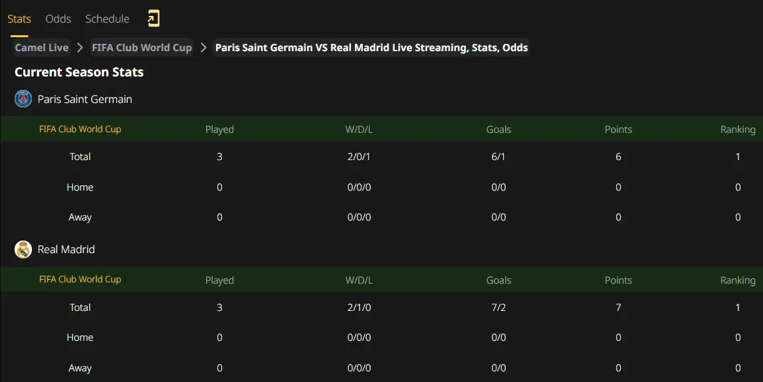Open the Schedule tab
This screenshot has width=763, height=382.
[x=107, y=19]
